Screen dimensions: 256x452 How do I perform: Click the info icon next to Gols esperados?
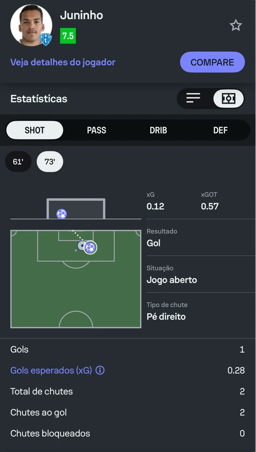(99, 370)
